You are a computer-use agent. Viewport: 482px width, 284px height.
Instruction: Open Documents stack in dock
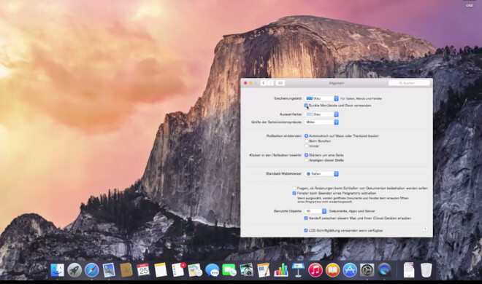[x=409, y=270]
